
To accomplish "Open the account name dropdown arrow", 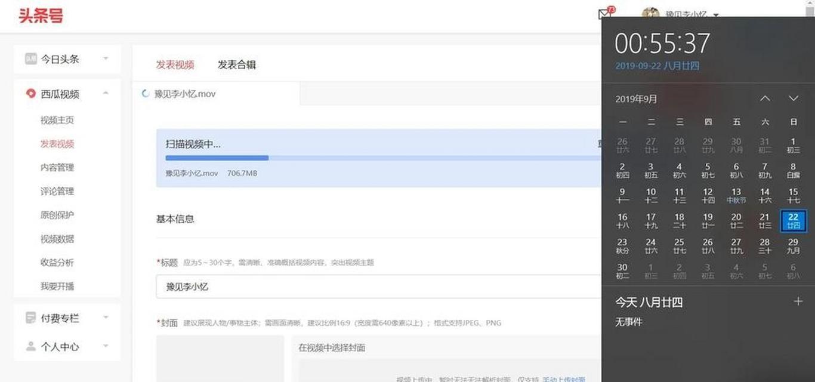I will coord(716,15).
